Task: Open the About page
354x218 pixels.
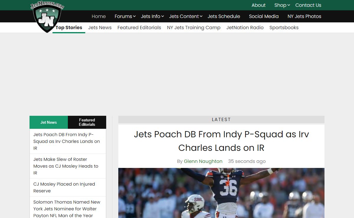Action: pos(258,5)
